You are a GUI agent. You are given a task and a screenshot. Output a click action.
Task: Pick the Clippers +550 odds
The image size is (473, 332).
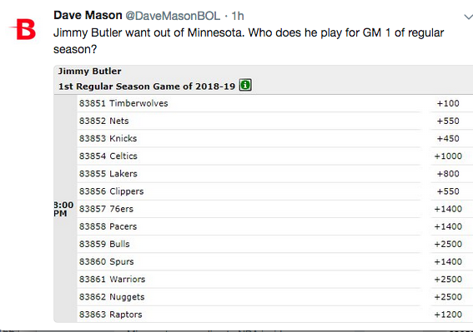448,191
